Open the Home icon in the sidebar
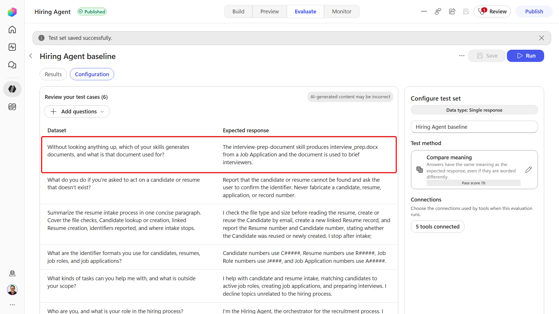Viewport: 559px width, 314px height. click(12, 30)
